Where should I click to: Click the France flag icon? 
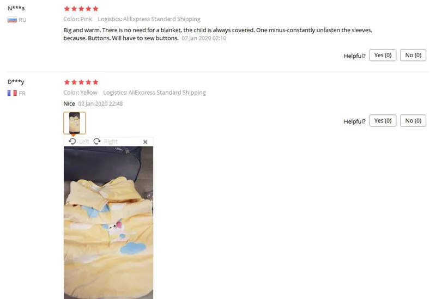click(x=12, y=93)
